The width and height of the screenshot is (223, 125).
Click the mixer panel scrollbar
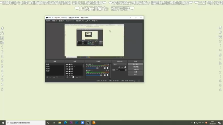[x=110, y=71]
